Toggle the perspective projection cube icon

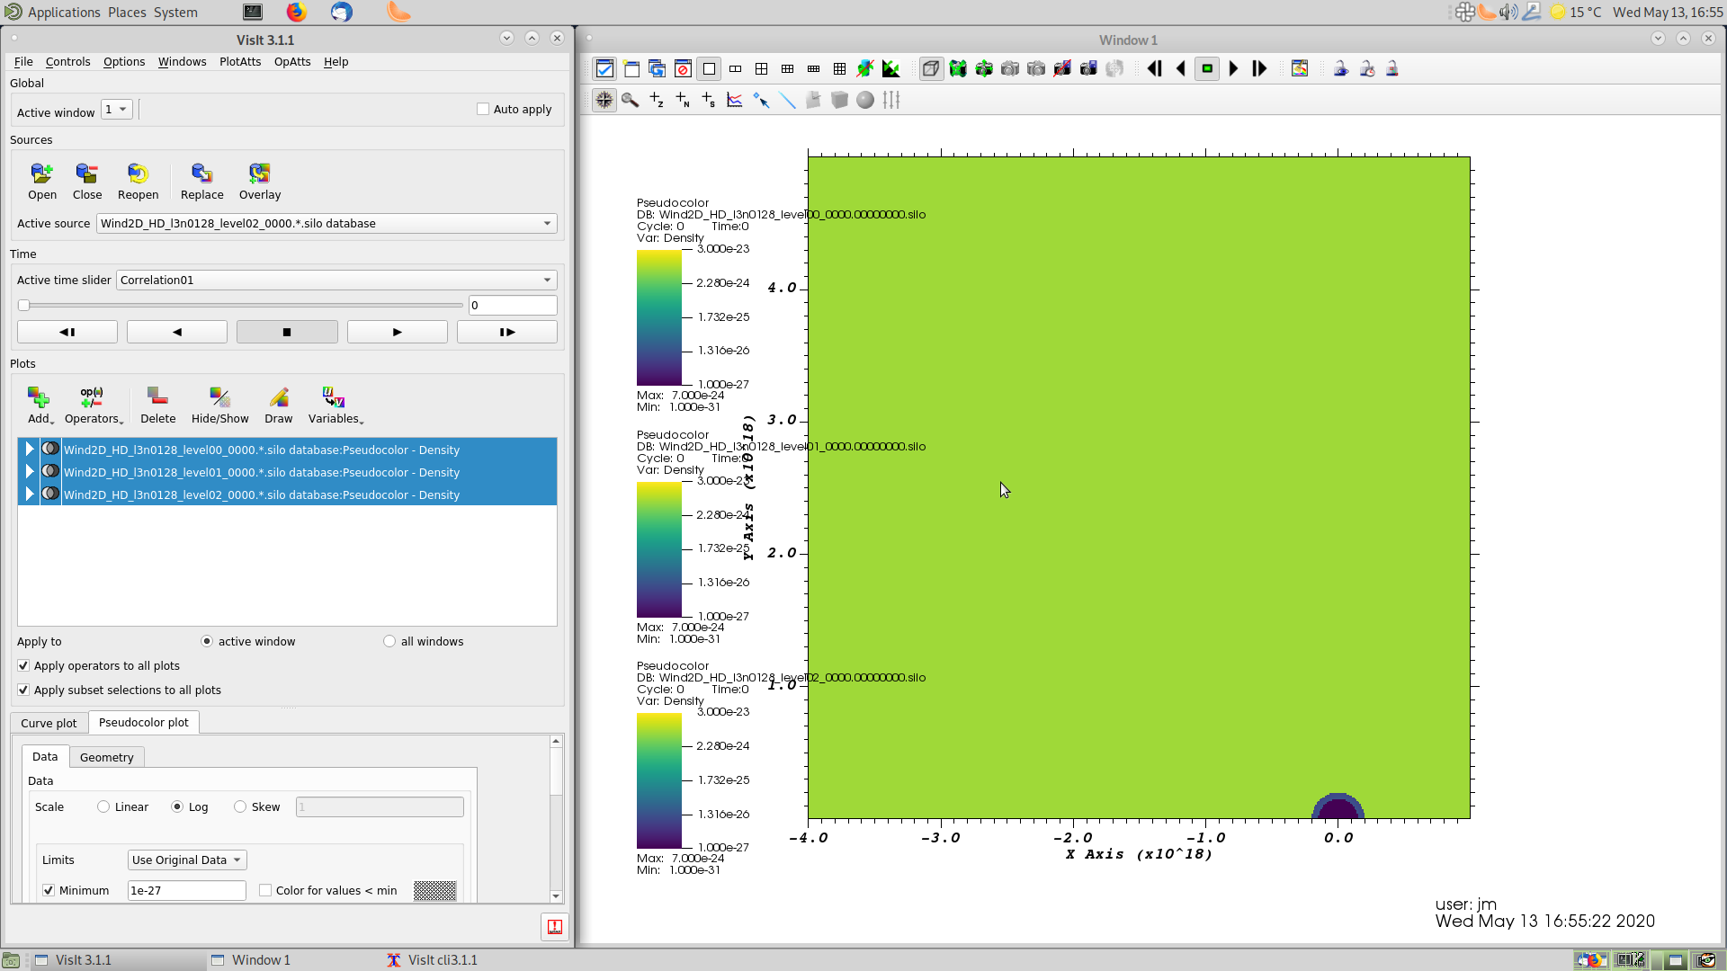[x=931, y=68]
